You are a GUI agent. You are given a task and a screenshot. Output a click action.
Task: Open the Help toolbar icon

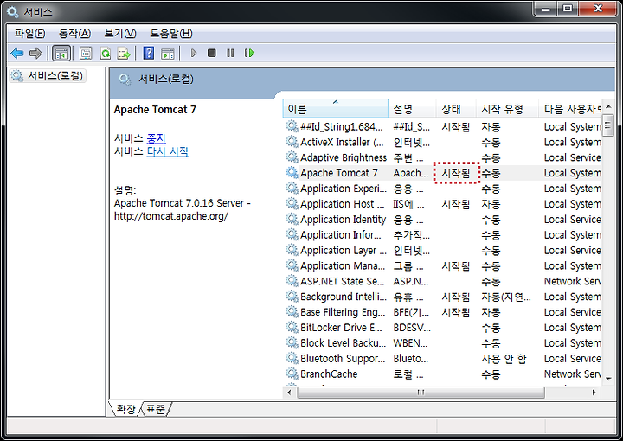coord(149,54)
